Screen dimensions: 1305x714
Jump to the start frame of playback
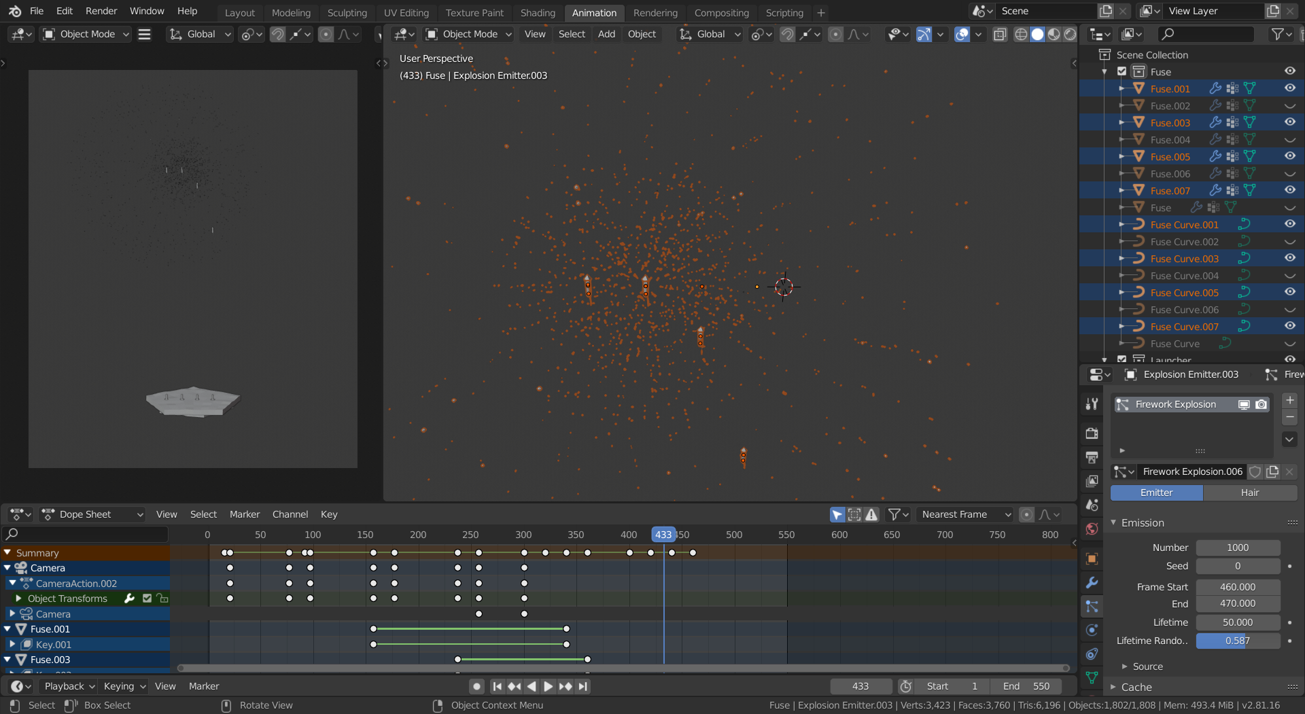[498, 686]
